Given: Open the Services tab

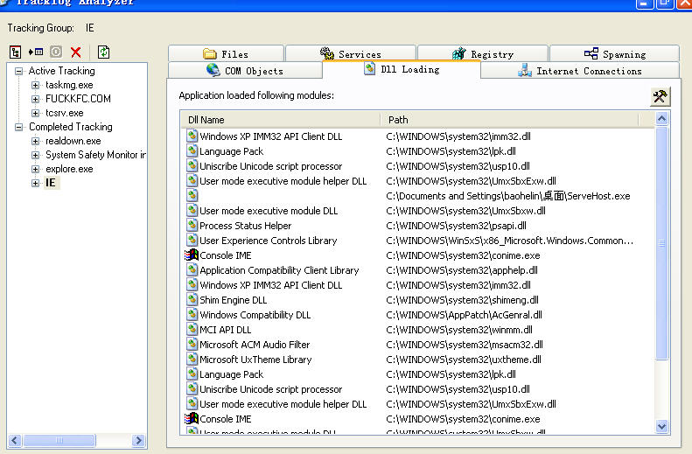Looking at the screenshot, I should [350, 54].
